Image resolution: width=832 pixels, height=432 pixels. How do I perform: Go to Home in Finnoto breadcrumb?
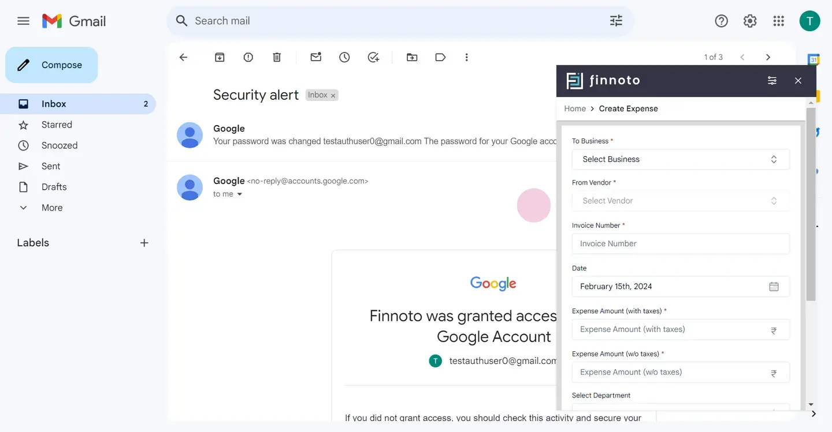575,108
